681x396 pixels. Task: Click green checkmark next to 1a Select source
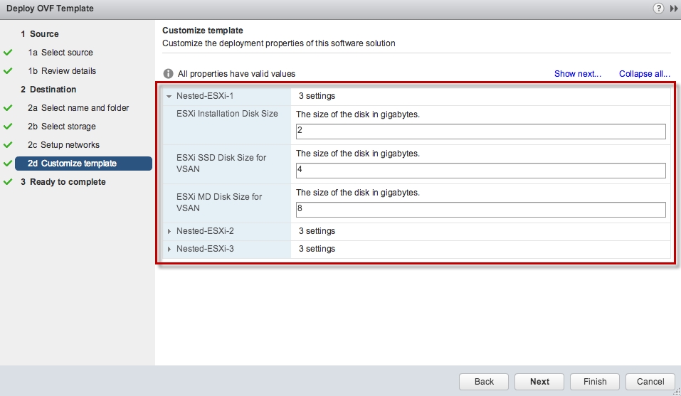[8, 53]
